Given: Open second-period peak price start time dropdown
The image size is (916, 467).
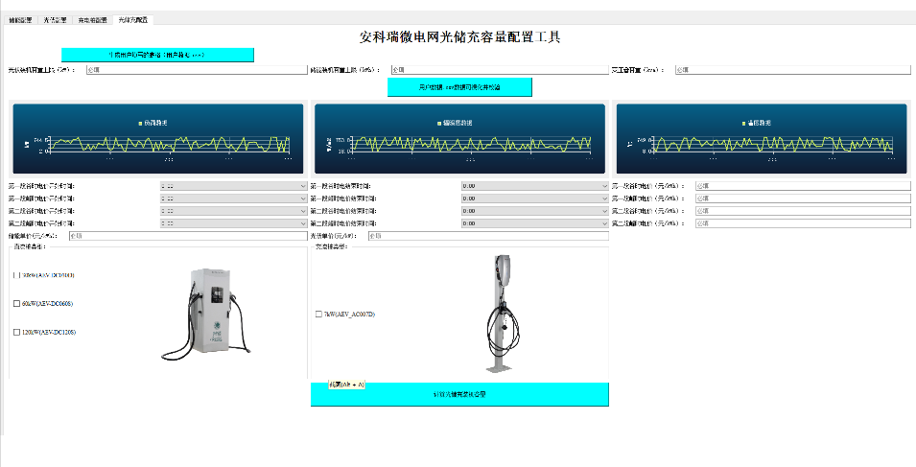Looking at the screenshot, I should [234, 223].
